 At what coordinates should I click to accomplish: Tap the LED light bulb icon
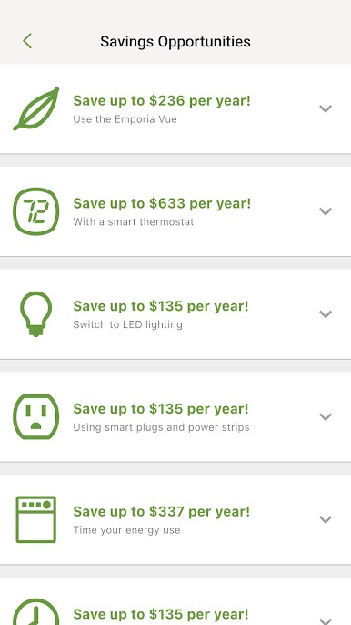click(x=35, y=314)
